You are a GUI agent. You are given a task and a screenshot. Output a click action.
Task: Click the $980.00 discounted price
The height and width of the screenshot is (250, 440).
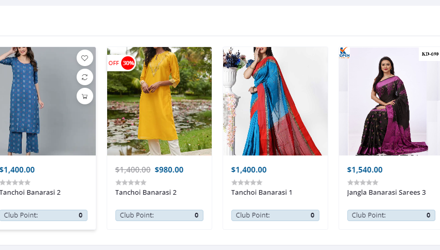[x=169, y=169]
